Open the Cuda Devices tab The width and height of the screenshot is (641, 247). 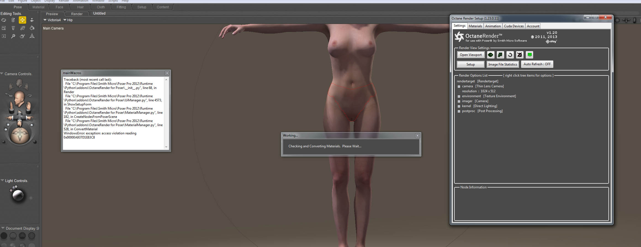click(x=514, y=26)
